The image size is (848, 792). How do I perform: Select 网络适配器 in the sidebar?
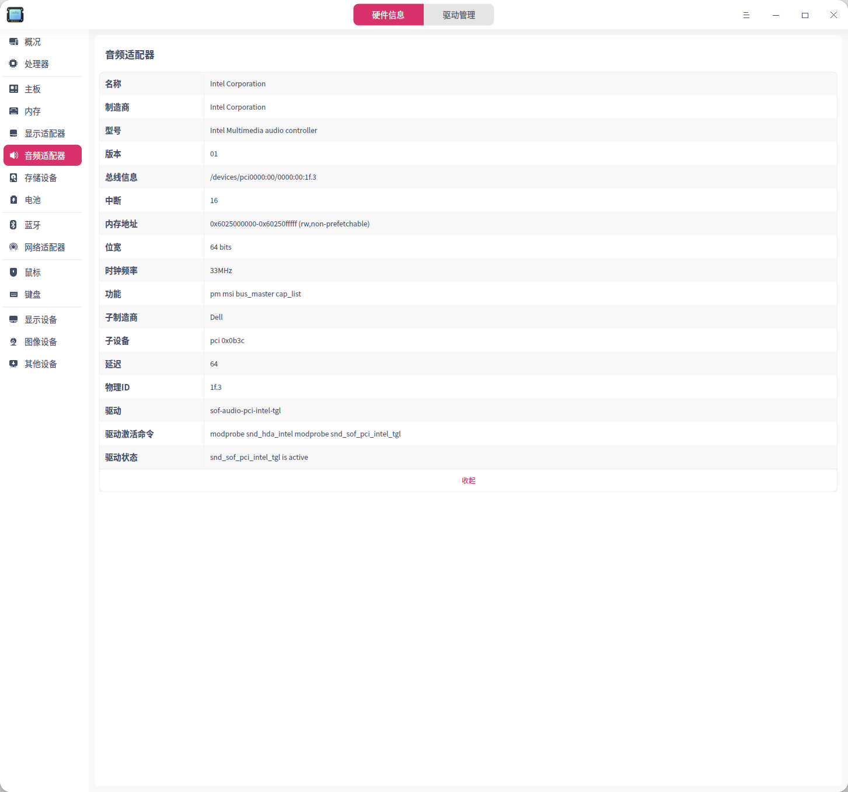(x=43, y=247)
